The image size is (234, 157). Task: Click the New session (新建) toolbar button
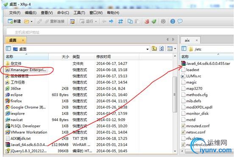click(x=14, y=21)
